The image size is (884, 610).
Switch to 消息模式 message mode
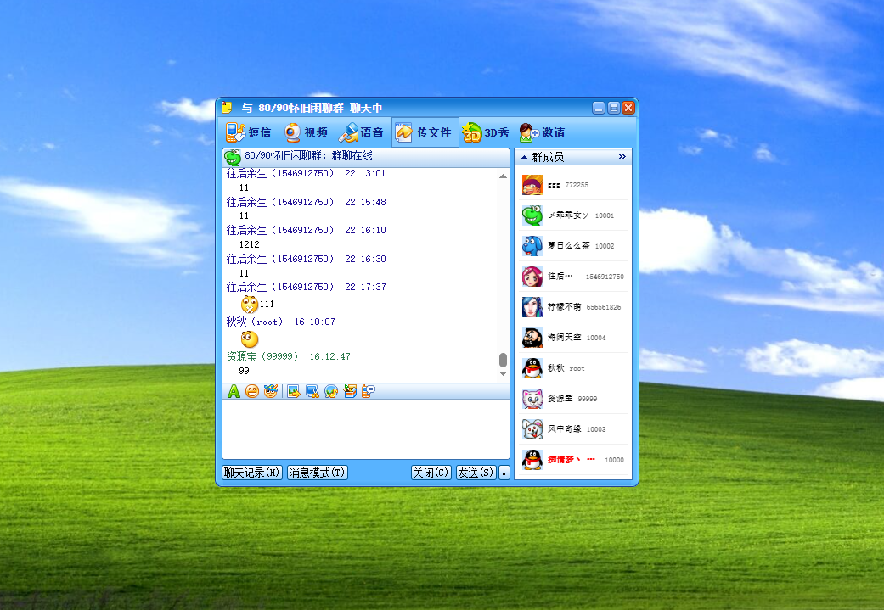(x=318, y=473)
